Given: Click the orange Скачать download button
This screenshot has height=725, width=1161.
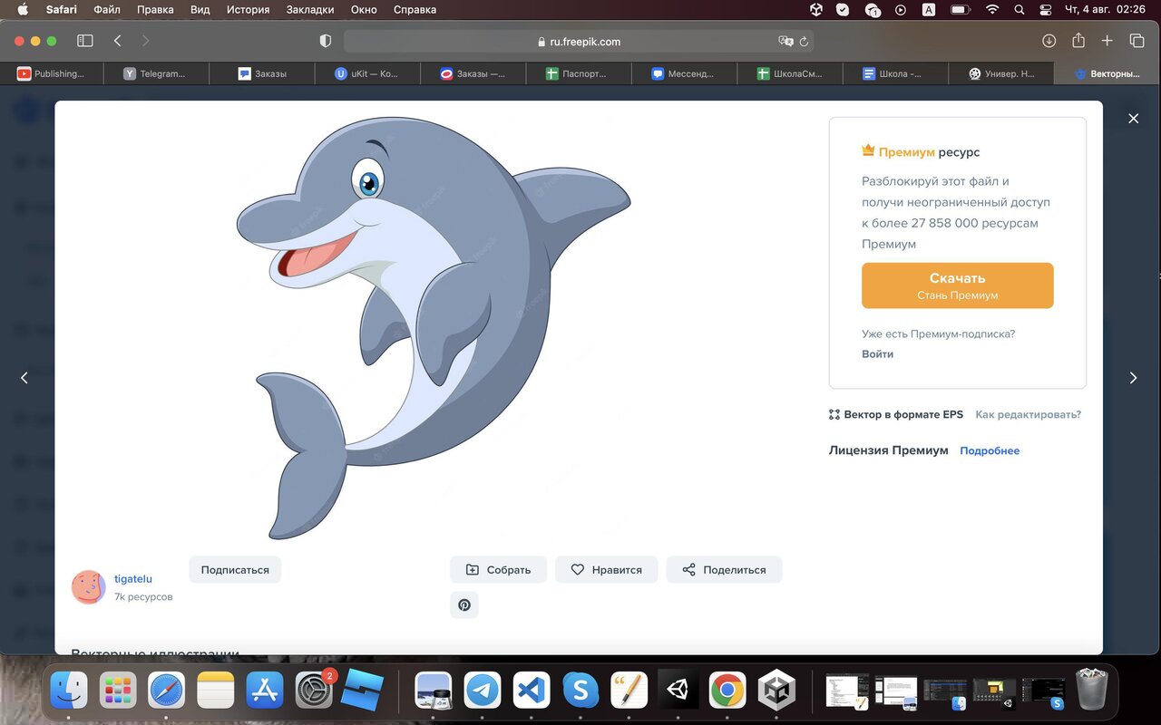Looking at the screenshot, I should [x=957, y=285].
